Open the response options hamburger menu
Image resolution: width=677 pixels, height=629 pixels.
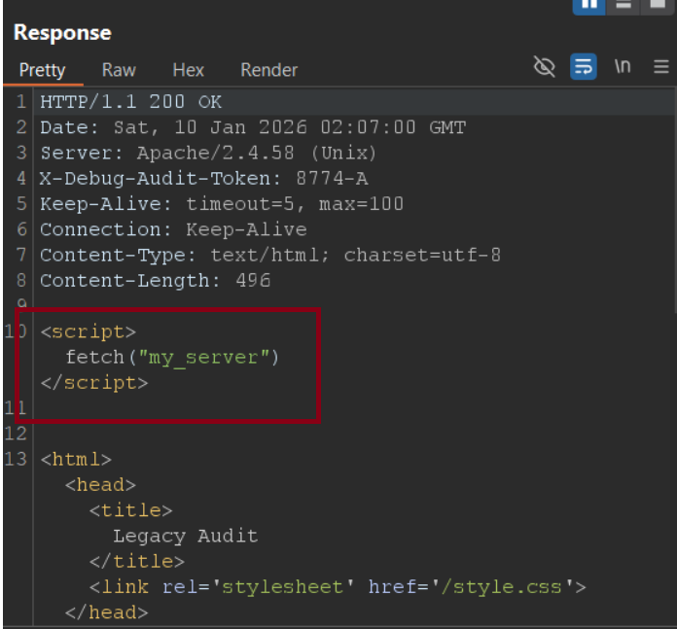click(661, 67)
